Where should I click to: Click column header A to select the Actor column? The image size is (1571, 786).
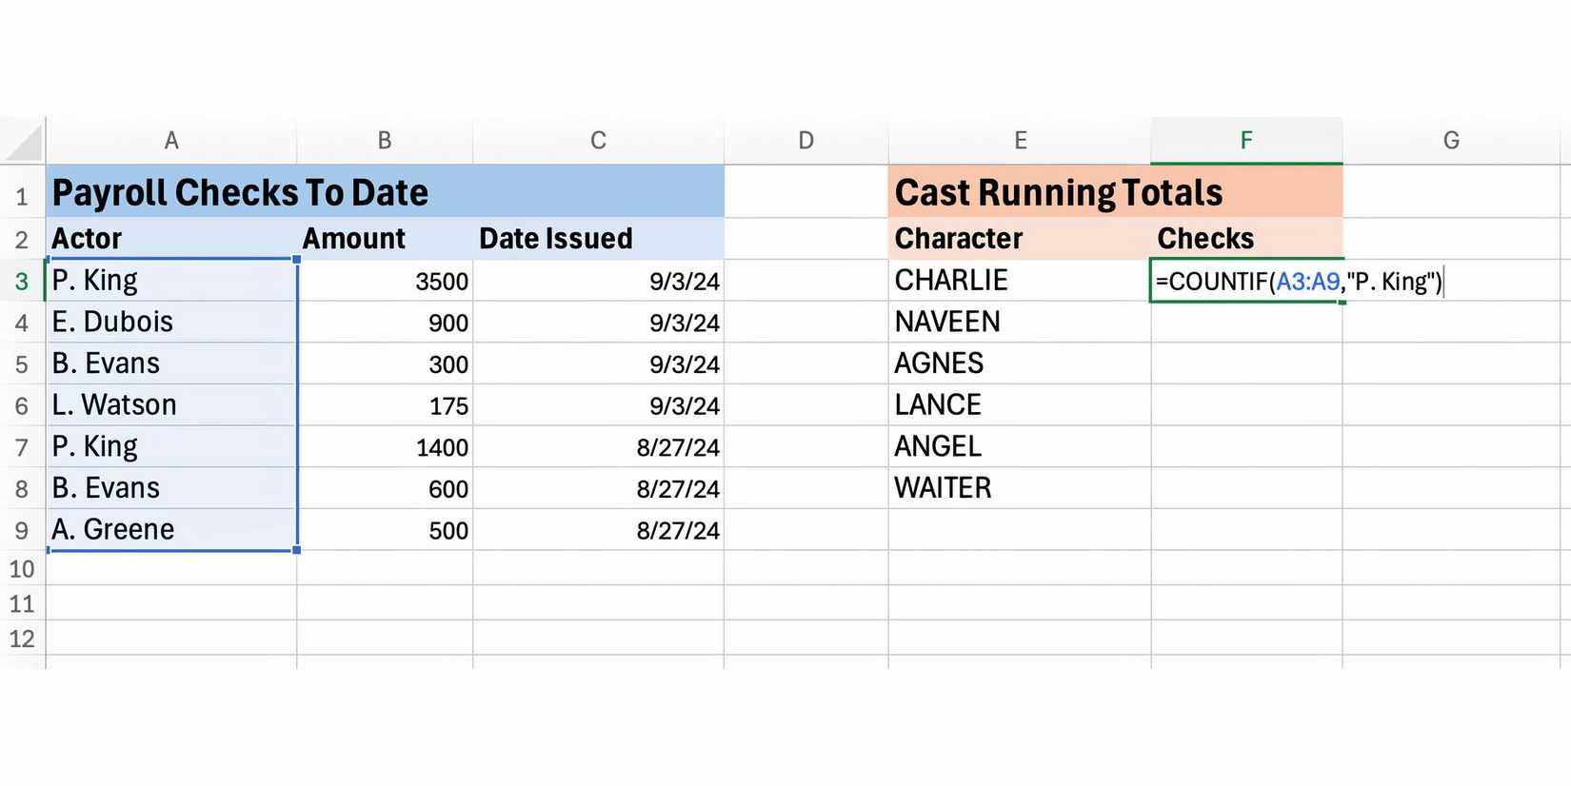click(171, 139)
